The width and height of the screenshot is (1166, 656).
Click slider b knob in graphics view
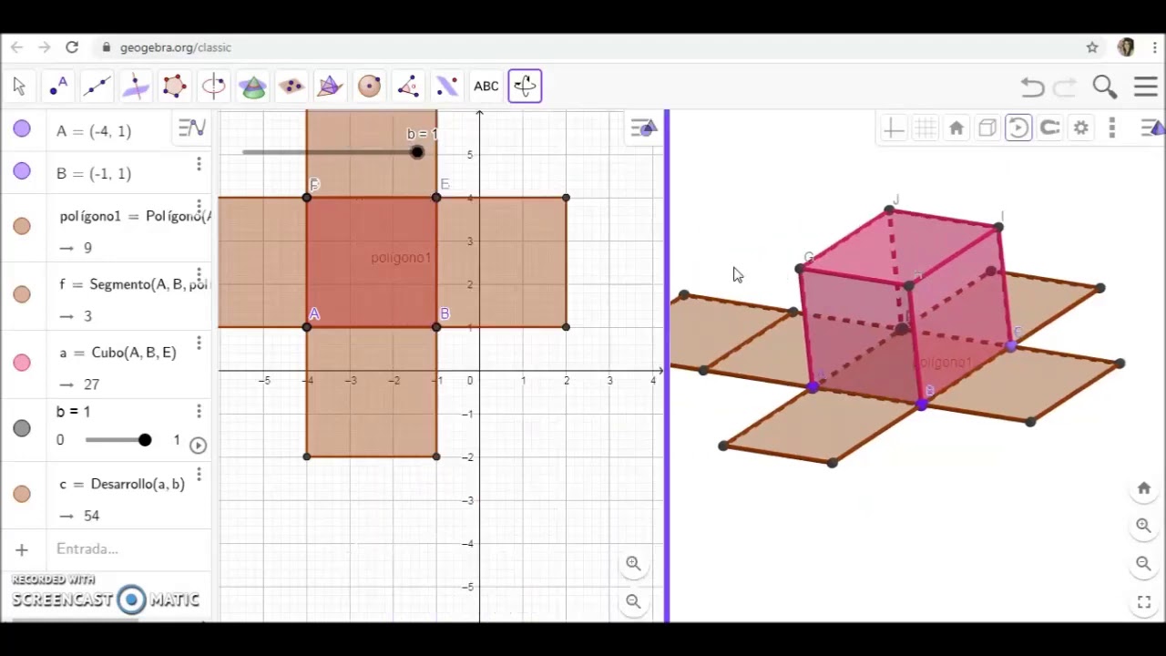(x=417, y=152)
